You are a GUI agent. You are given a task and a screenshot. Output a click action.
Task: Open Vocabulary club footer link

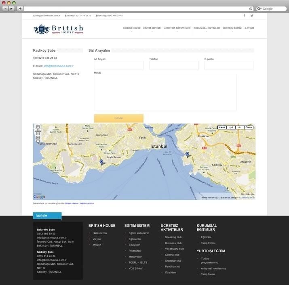click(175, 249)
